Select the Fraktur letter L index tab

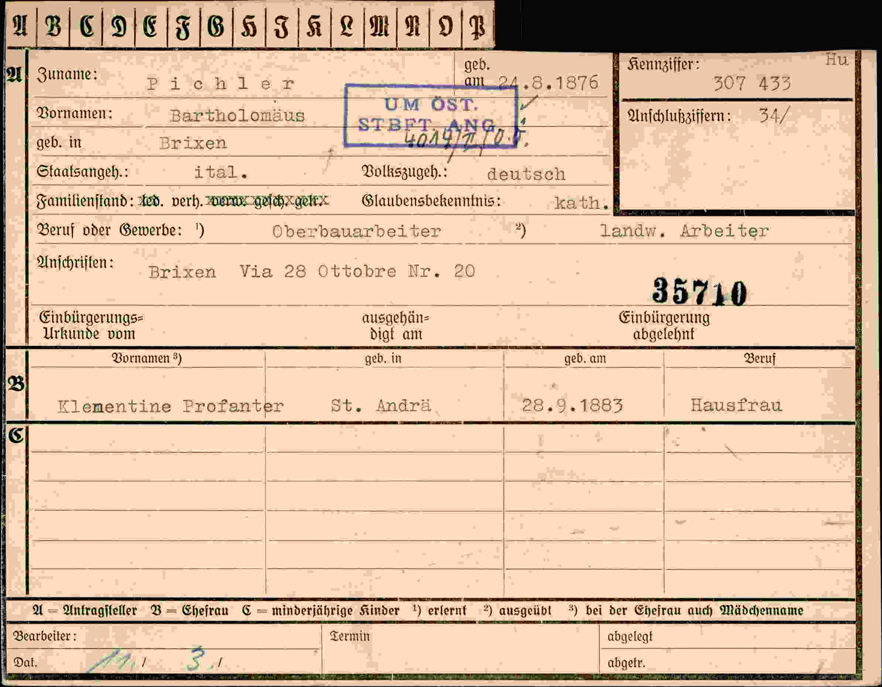tap(347, 26)
